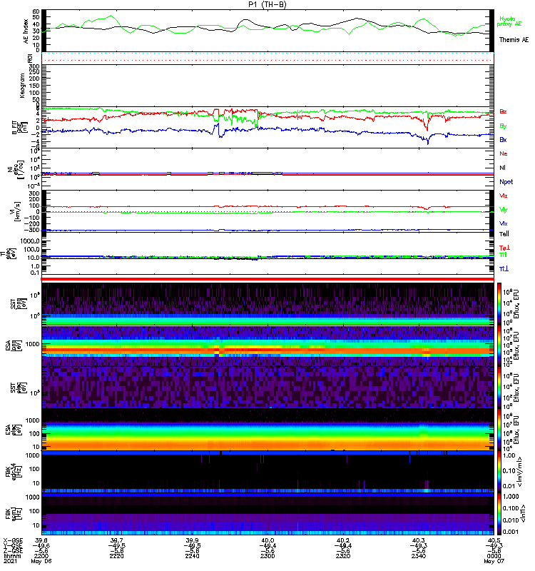The width and height of the screenshot is (535, 571).
Task: Select the black "Themis AE" legend label
Action: pos(514,39)
